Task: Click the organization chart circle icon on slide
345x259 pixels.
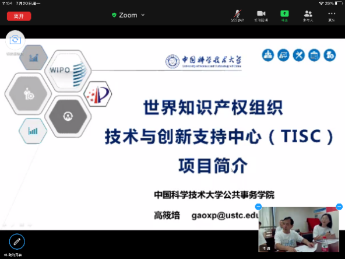Action: pos(267,55)
